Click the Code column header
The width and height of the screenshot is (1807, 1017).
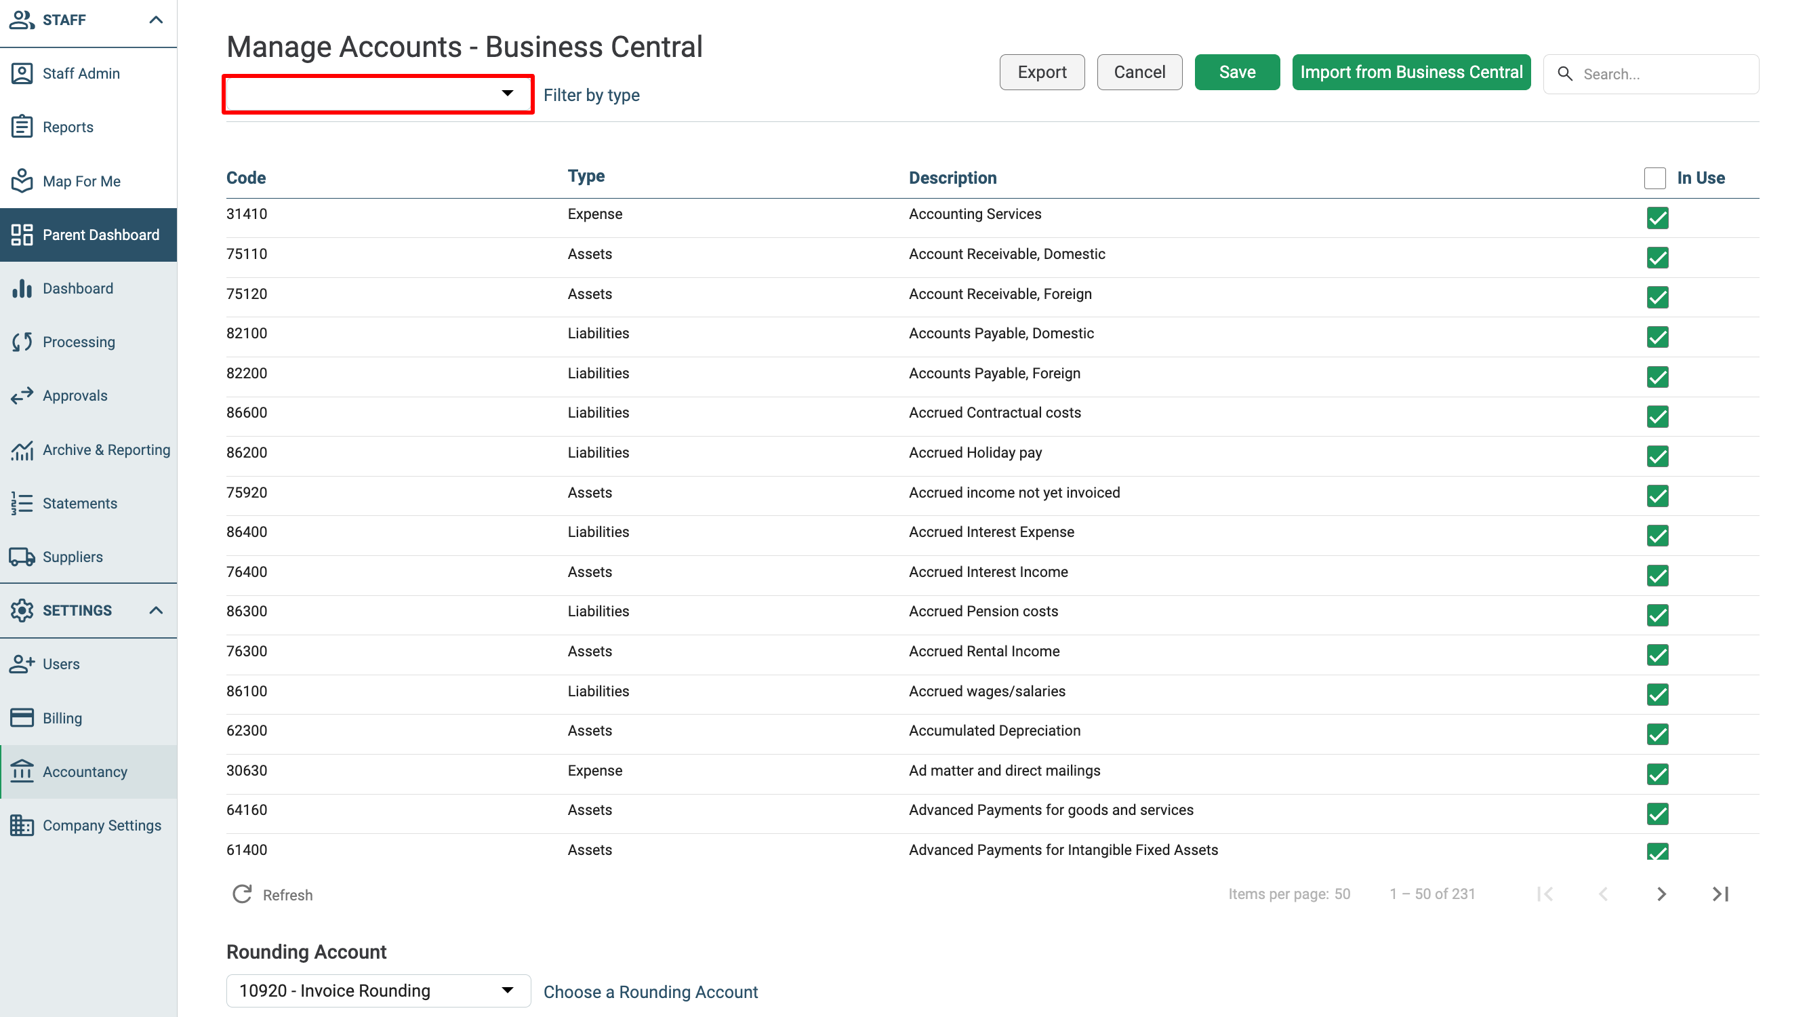245,178
